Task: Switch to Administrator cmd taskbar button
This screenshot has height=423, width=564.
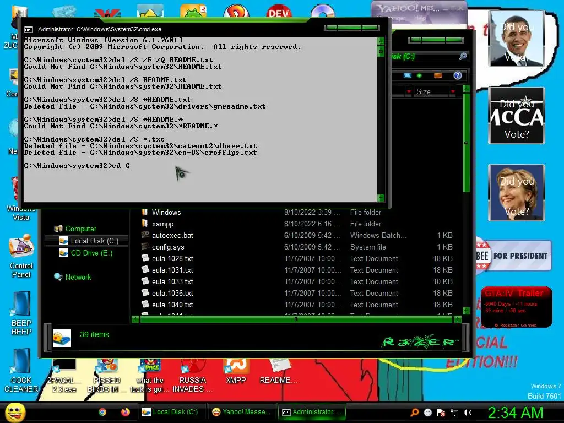Action: coord(312,412)
